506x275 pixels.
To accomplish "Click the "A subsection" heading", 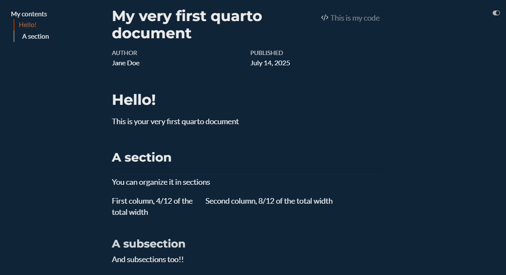I will pos(148,244).
